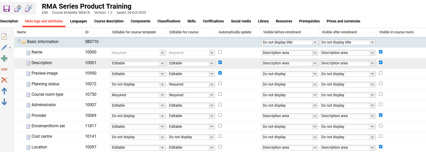Click the Cost centre attribute name

tap(42, 136)
